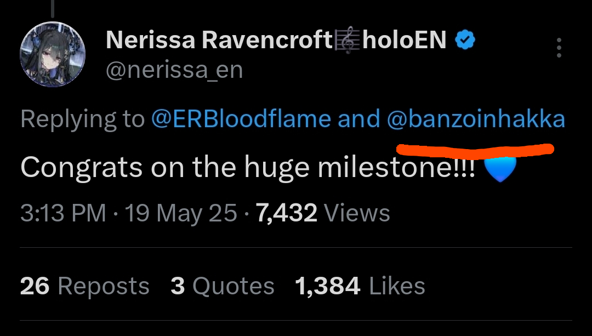
Task: Click the musical score emoji in name
Action: [x=348, y=40]
